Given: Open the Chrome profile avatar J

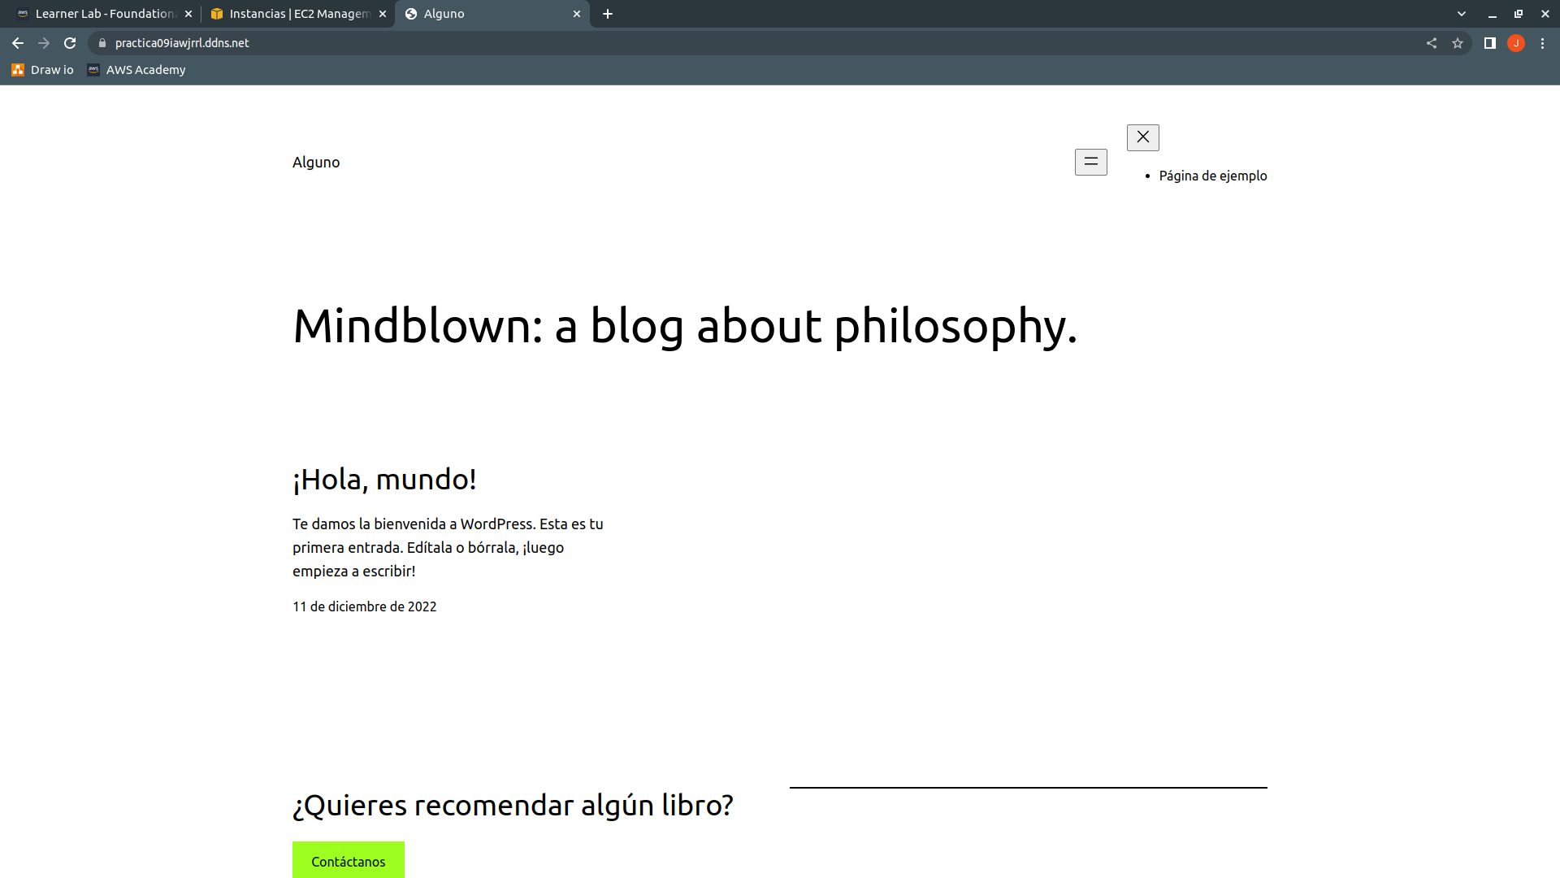Looking at the screenshot, I should pyautogui.click(x=1516, y=43).
